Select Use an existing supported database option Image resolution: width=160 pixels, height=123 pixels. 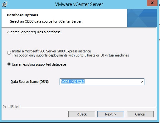(9, 64)
